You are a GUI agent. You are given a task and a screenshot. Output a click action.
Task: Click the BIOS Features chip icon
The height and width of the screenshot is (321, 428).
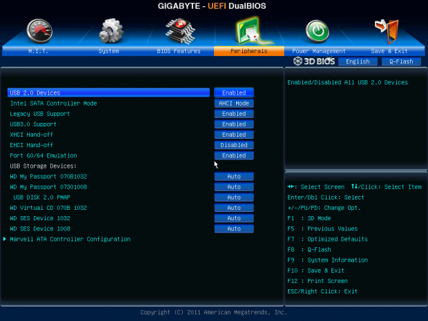[180, 31]
